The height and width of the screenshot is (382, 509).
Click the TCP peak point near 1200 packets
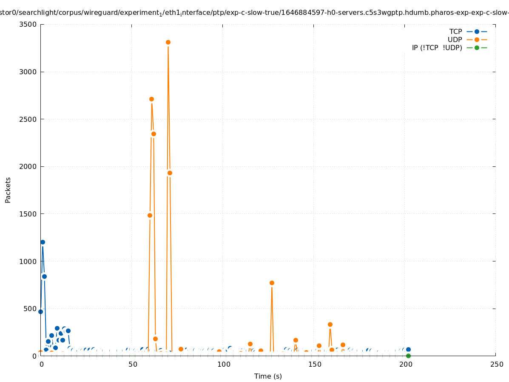[43, 242]
